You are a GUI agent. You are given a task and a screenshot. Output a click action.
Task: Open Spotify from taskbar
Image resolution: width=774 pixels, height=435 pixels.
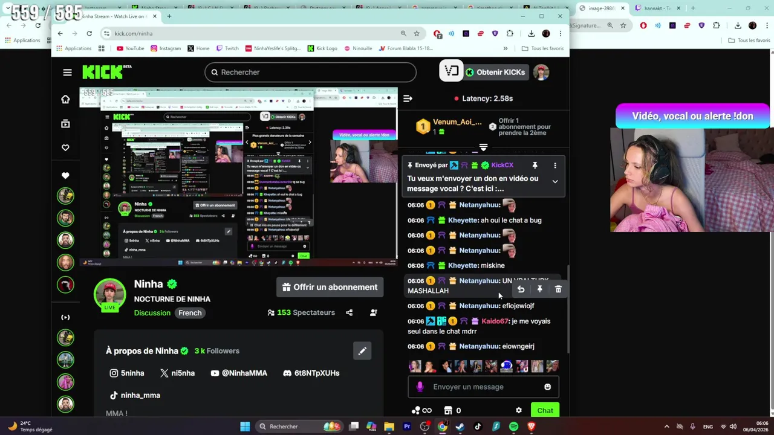[x=513, y=427]
